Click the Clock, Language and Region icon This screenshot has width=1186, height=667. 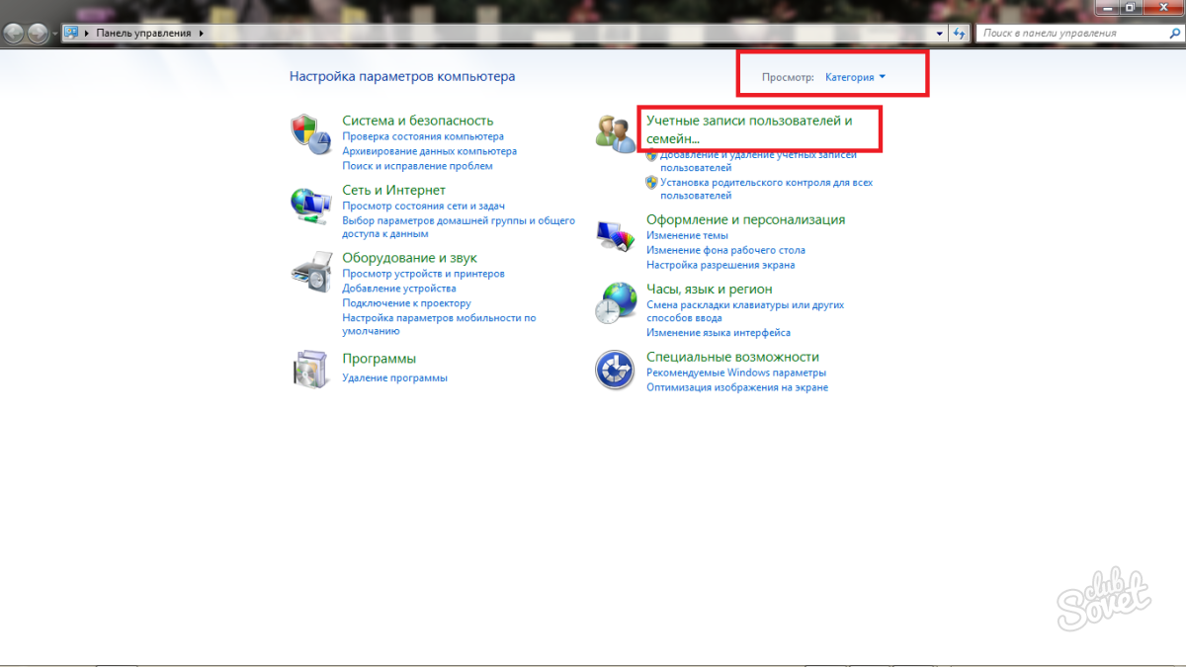615,301
